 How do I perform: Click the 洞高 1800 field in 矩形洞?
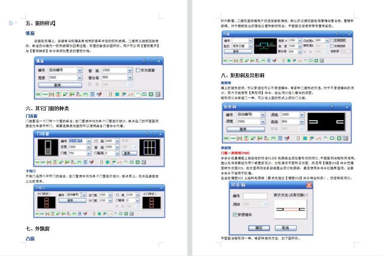[x=290, y=115]
